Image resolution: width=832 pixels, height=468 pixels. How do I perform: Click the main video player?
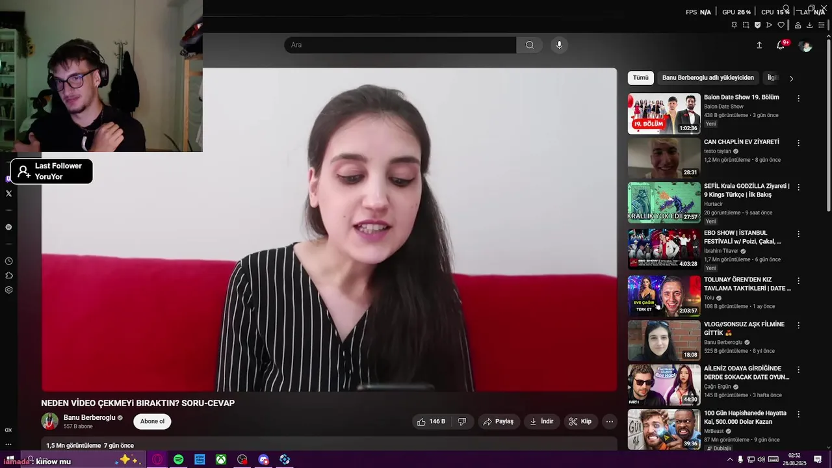329,229
